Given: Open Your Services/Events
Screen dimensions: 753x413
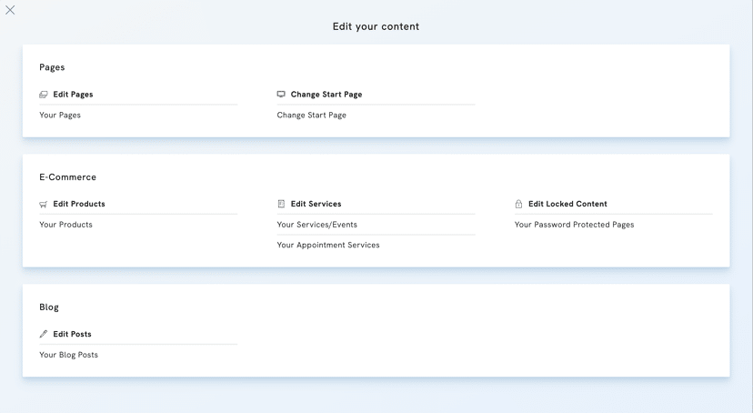Looking at the screenshot, I should click(316, 225).
